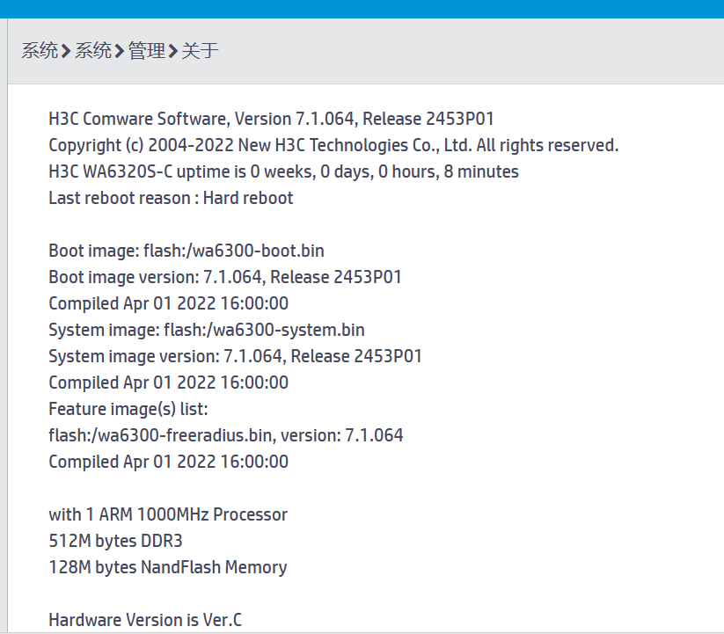The height and width of the screenshot is (634, 724).
Task: Click the Last reboot reason line
Action: 171,198
